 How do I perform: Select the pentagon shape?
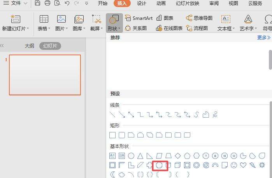187,156
